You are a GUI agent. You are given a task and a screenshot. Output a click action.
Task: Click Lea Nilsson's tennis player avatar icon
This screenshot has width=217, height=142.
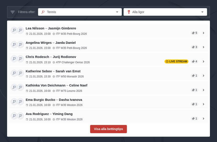[x=14, y=30]
